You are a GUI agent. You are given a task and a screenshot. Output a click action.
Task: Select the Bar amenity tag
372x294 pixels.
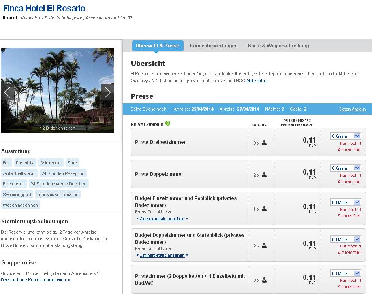(x=6, y=163)
